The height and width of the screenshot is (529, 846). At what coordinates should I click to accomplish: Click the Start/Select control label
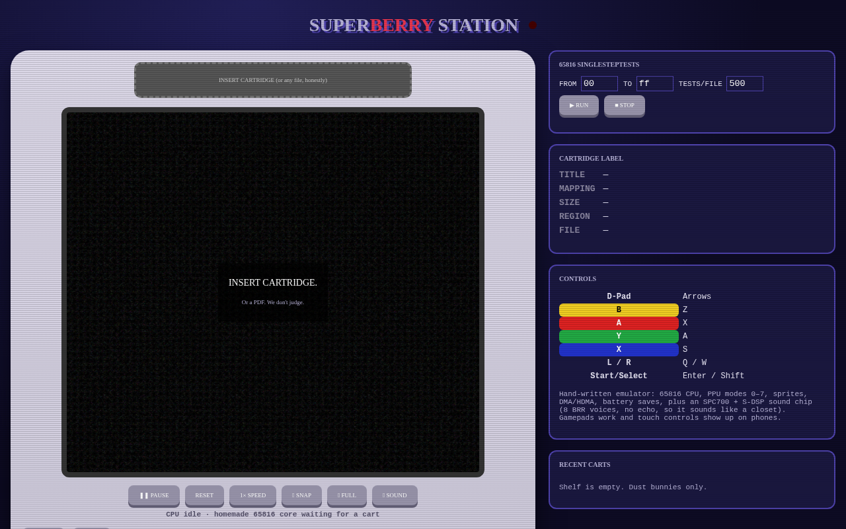pyautogui.click(x=619, y=376)
